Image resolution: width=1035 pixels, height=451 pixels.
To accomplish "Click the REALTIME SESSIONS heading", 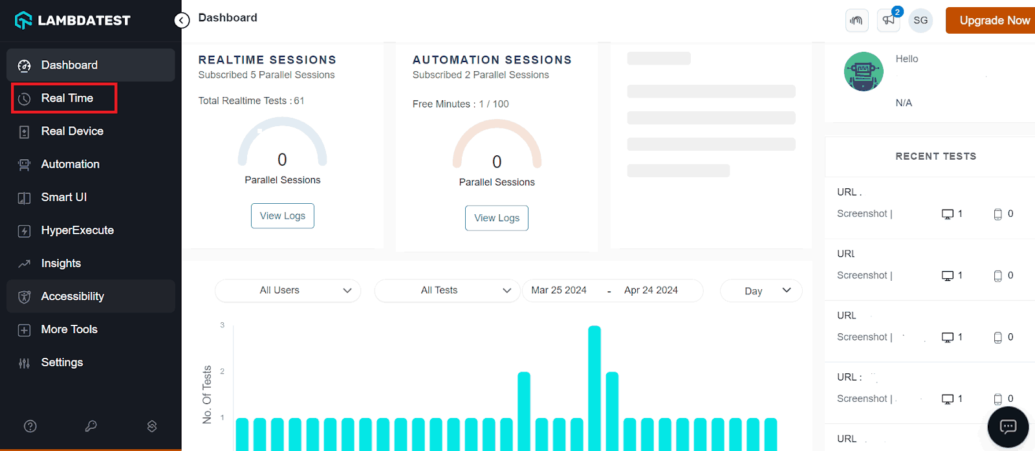I will (267, 60).
